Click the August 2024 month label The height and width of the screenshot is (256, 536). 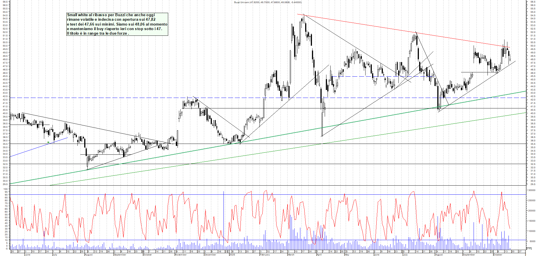88,255
